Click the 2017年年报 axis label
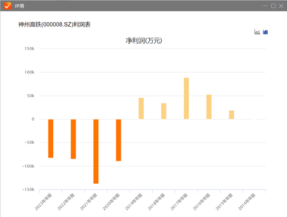This screenshot has height=217, width=287. coord(179,202)
